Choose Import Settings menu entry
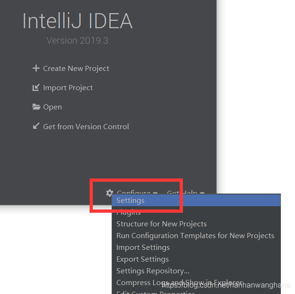 [143, 248]
